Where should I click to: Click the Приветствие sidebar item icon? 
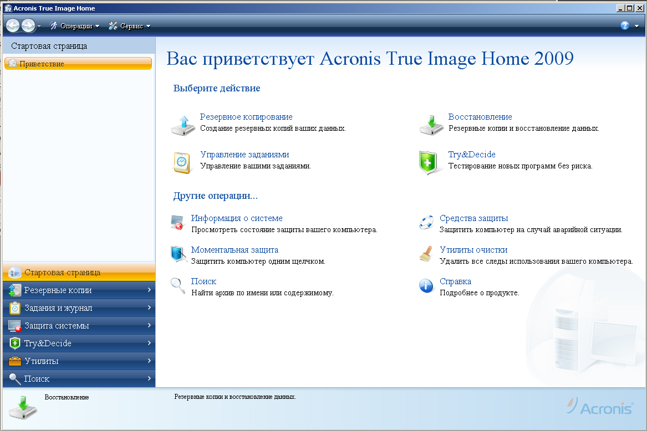point(13,64)
